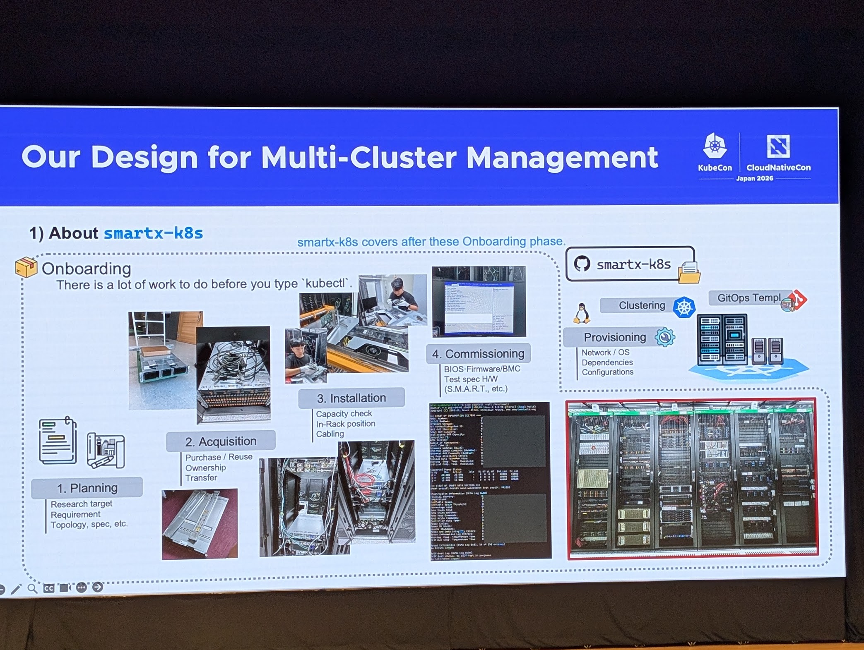Viewport: 864px width, 650px height.
Task: Click '(S.M.A.R.T., etc.)' text
Action: (x=476, y=389)
